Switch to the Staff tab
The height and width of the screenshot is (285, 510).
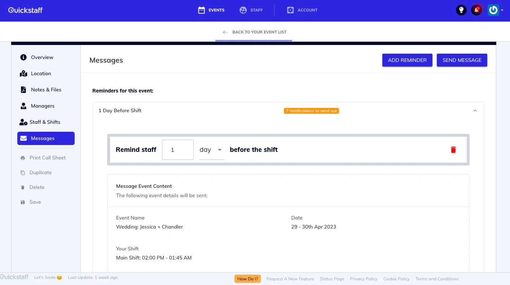pos(251,10)
